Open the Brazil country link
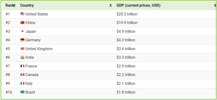The height and width of the screenshot is (100, 217). [30, 92]
